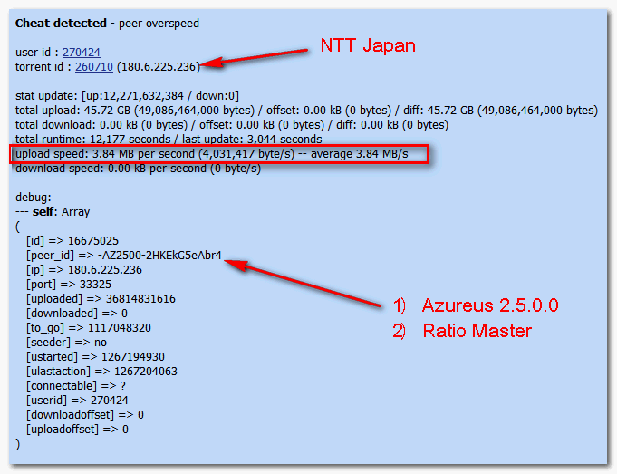Screen dimensions: 617x474
Task: Click the '[ustarted] => 1267194930' row
Action: (x=95, y=357)
